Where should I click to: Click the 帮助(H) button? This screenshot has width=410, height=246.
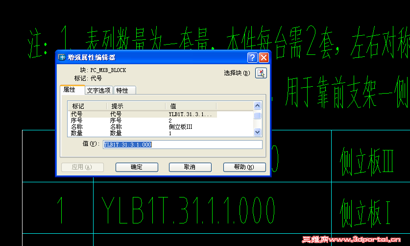tap(244, 167)
